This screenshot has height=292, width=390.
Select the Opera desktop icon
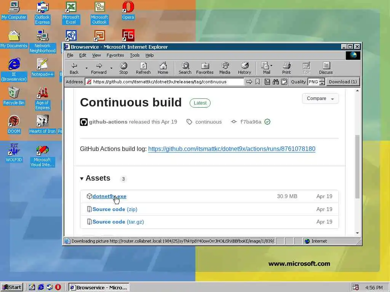pyautogui.click(x=128, y=10)
